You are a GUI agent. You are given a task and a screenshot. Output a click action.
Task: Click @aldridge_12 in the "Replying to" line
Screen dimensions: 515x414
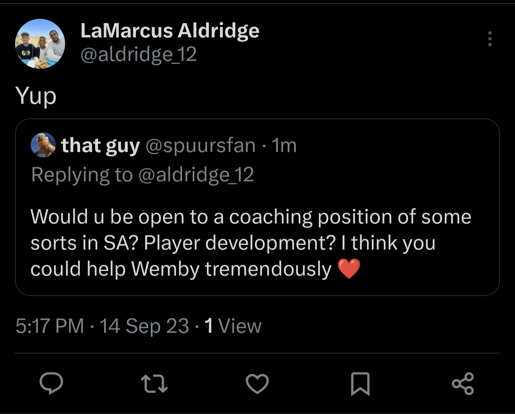click(196, 175)
